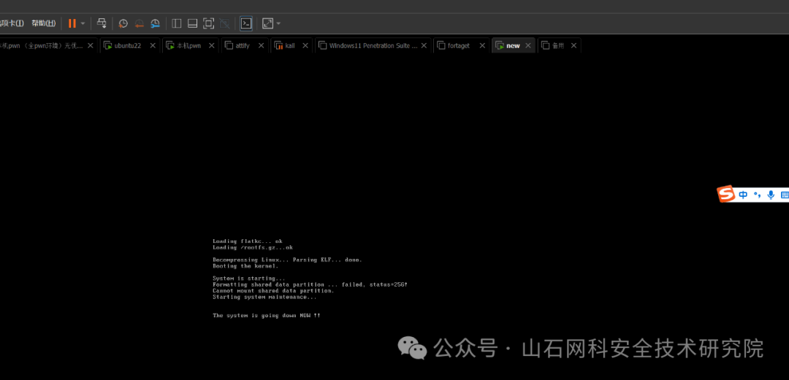Open the Sogou soft keyboard icon

pyautogui.click(x=785, y=195)
